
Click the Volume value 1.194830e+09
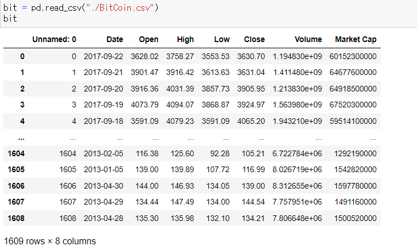(298, 56)
